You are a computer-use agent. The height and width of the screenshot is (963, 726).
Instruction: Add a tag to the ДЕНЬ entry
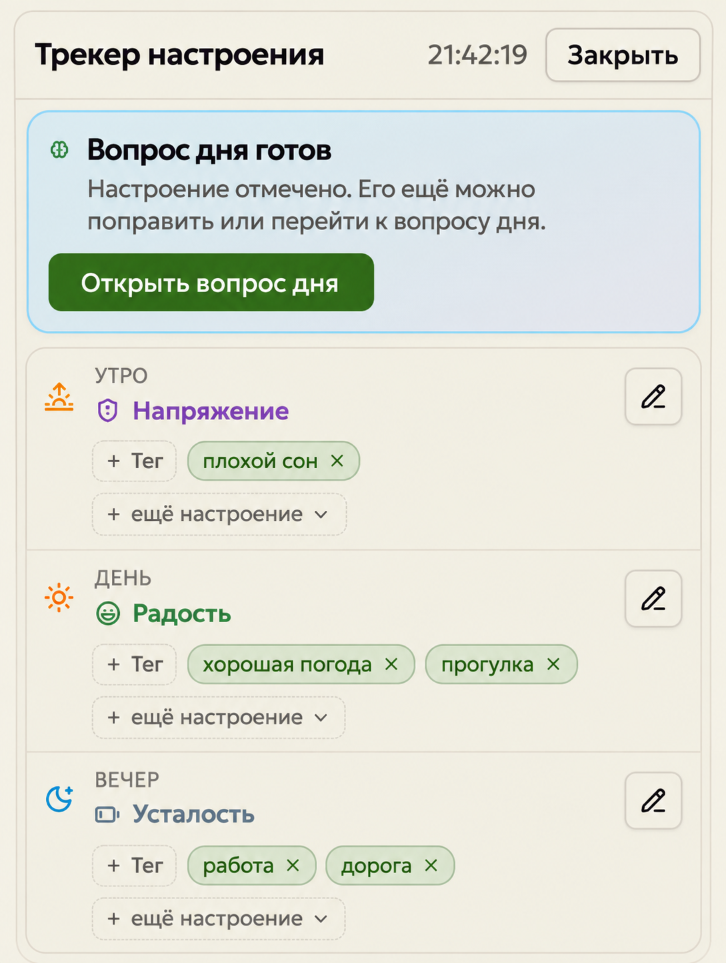coord(135,664)
